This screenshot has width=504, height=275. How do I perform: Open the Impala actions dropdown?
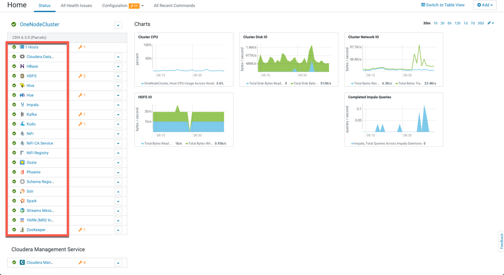click(x=118, y=105)
